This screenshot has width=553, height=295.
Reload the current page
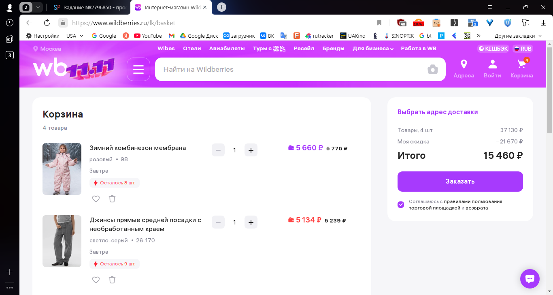(47, 23)
